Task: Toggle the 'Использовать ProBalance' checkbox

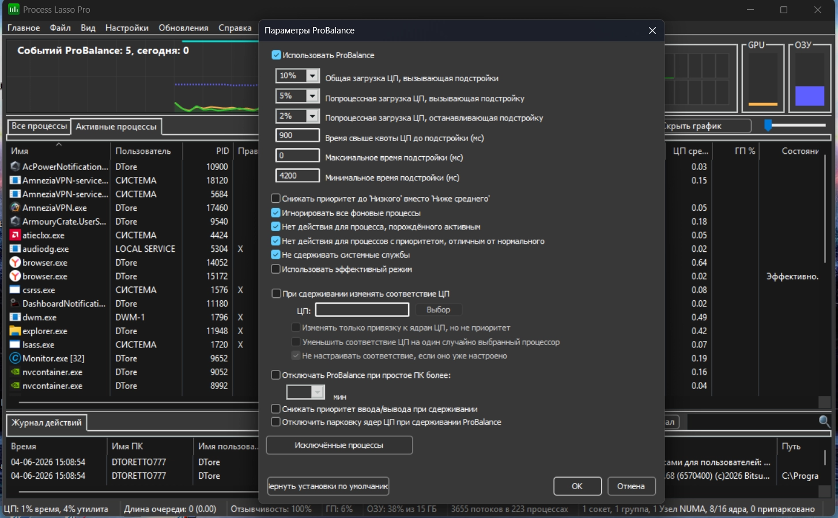Action: [276, 55]
